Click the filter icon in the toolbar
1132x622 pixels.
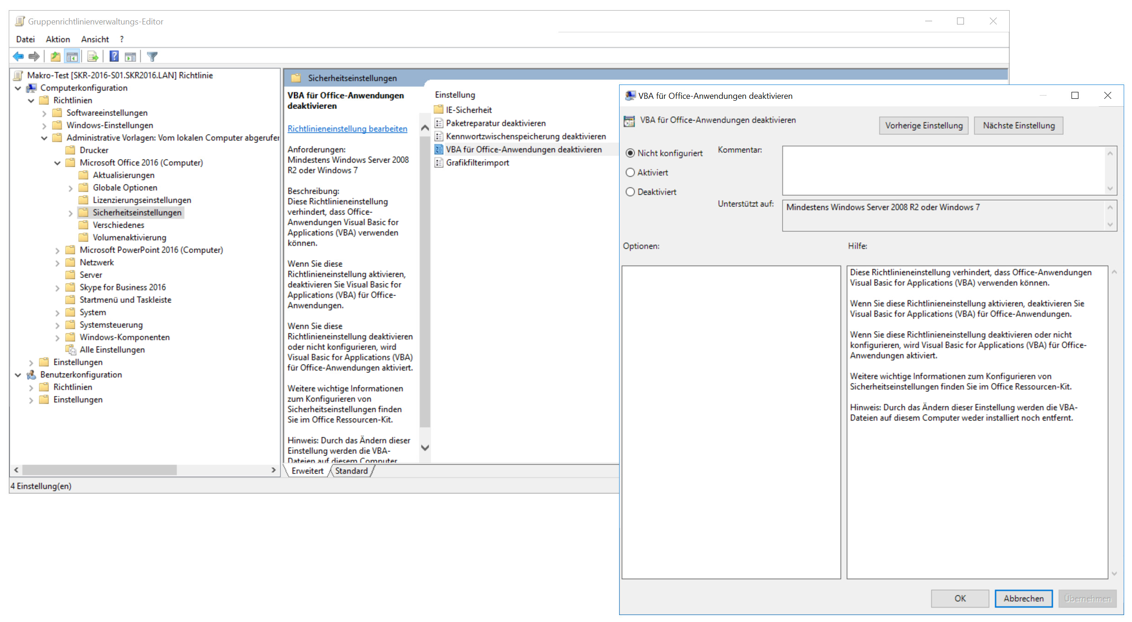pos(152,56)
